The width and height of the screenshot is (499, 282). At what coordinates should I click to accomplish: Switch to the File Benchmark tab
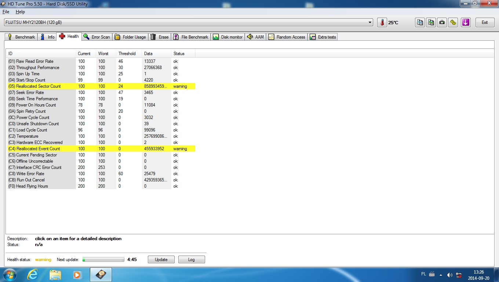tap(191, 37)
